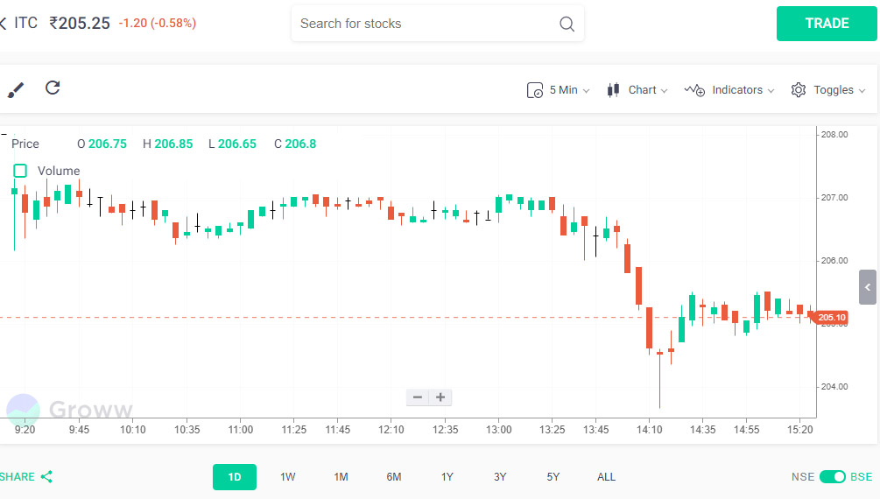Click the Price legend label

pyautogui.click(x=25, y=144)
